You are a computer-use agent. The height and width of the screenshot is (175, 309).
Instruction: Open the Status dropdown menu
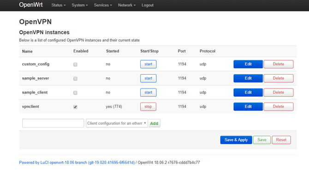coord(58,5)
